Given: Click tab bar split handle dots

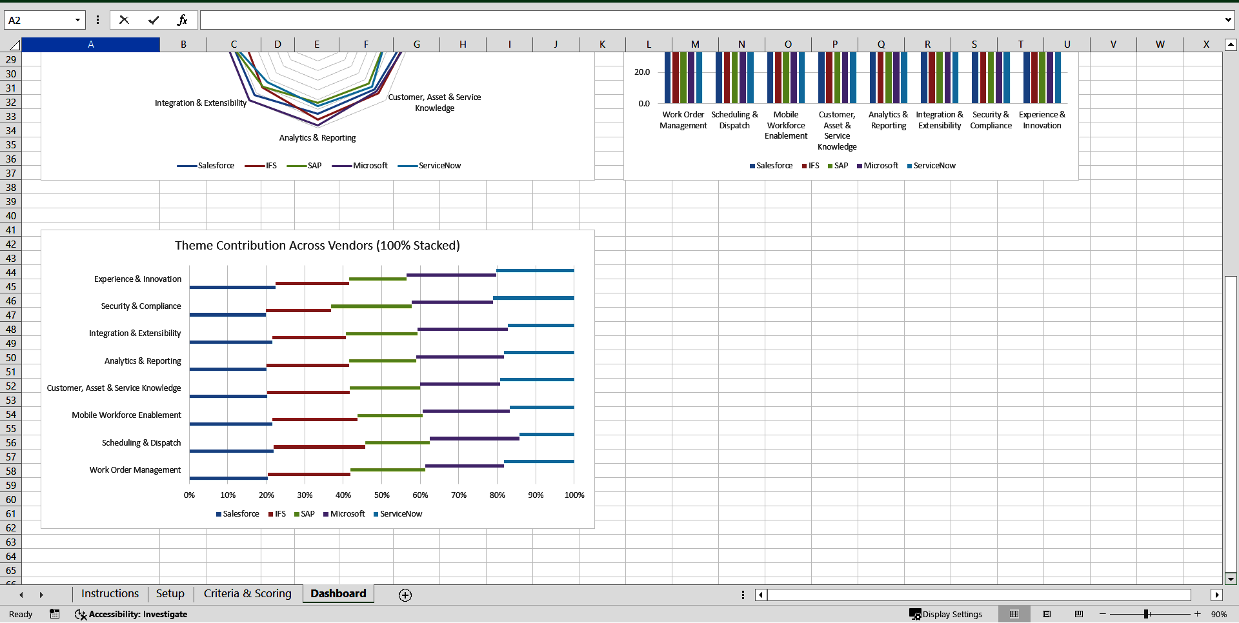Looking at the screenshot, I should coord(743,595).
